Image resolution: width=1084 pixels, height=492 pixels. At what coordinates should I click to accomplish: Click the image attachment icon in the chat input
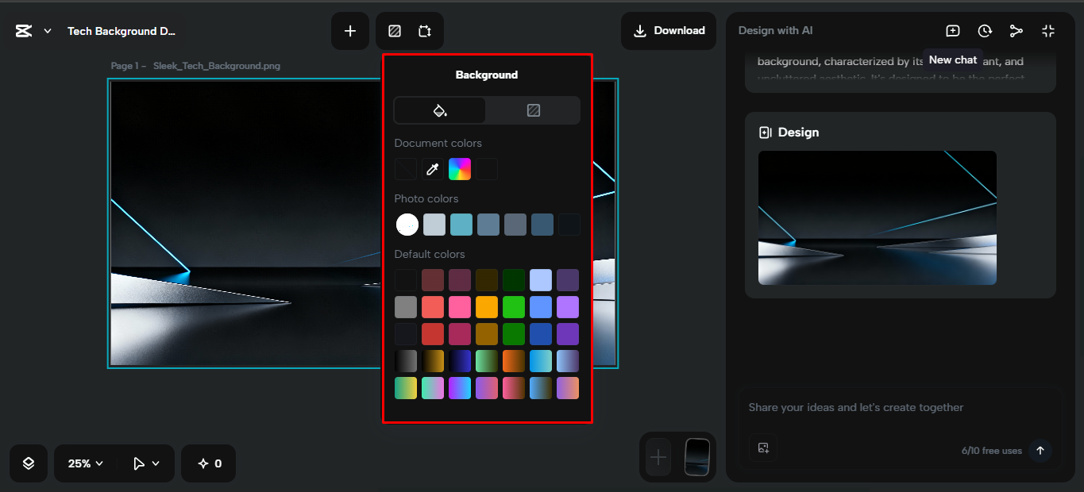pos(763,448)
